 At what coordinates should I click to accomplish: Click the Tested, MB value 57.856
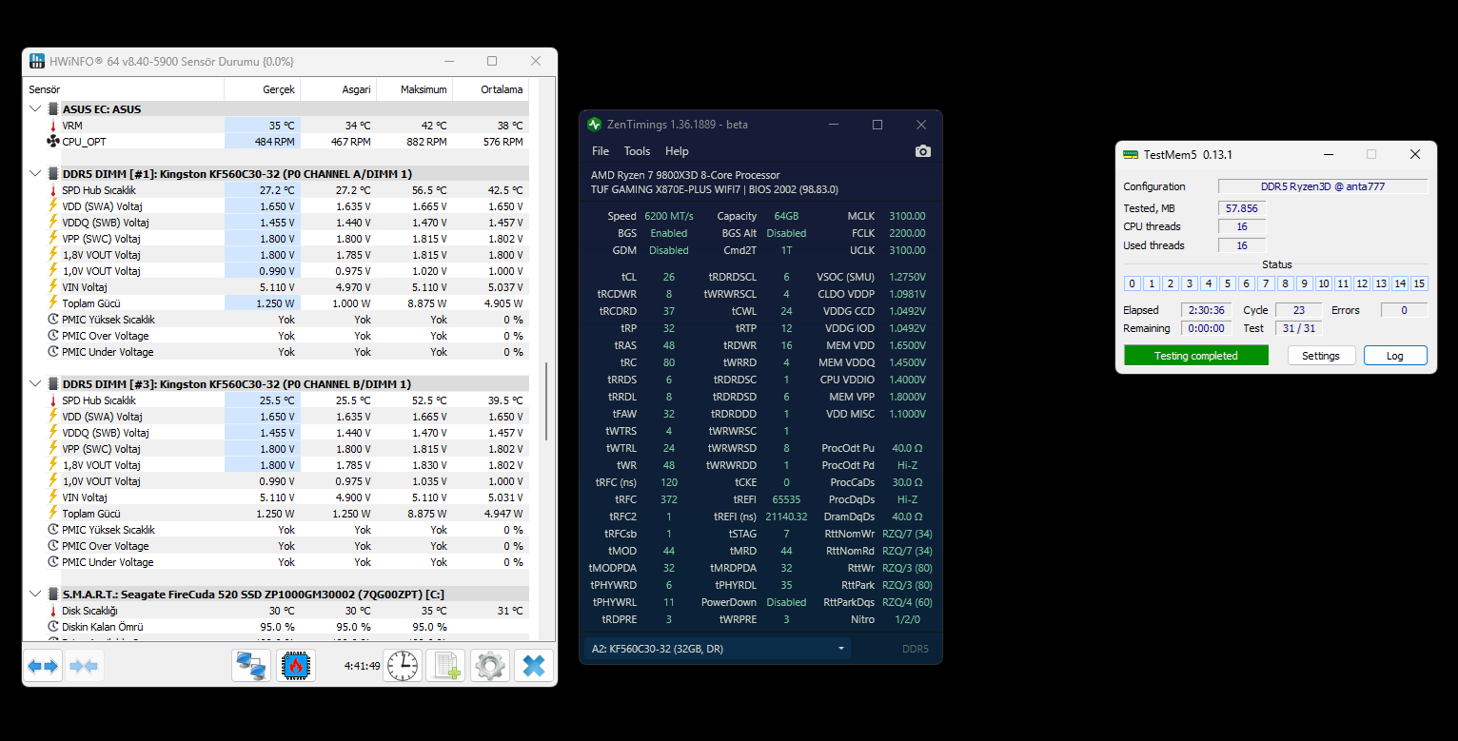[x=1242, y=208]
